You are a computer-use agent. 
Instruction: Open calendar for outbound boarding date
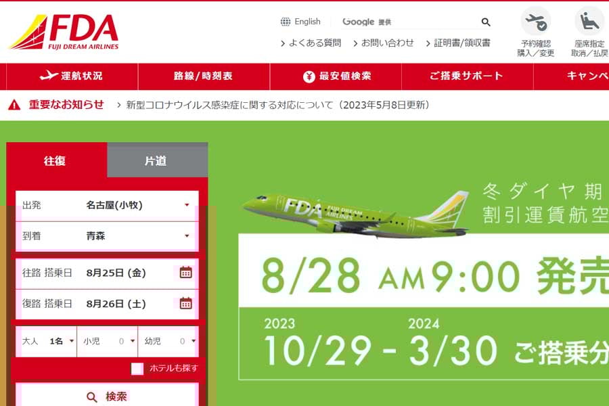tap(185, 272)
